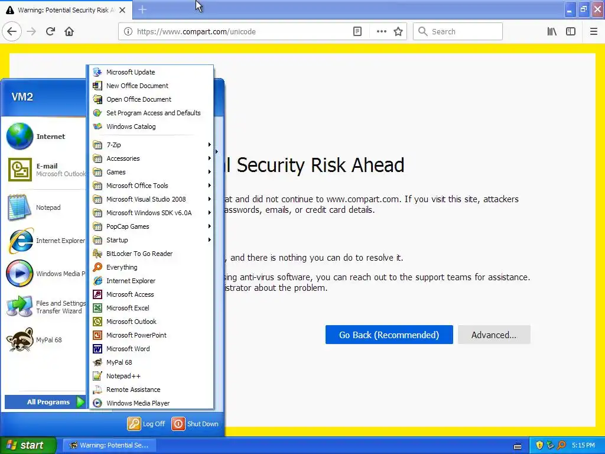Open Windows Media Player from left pane

point(45,274)
